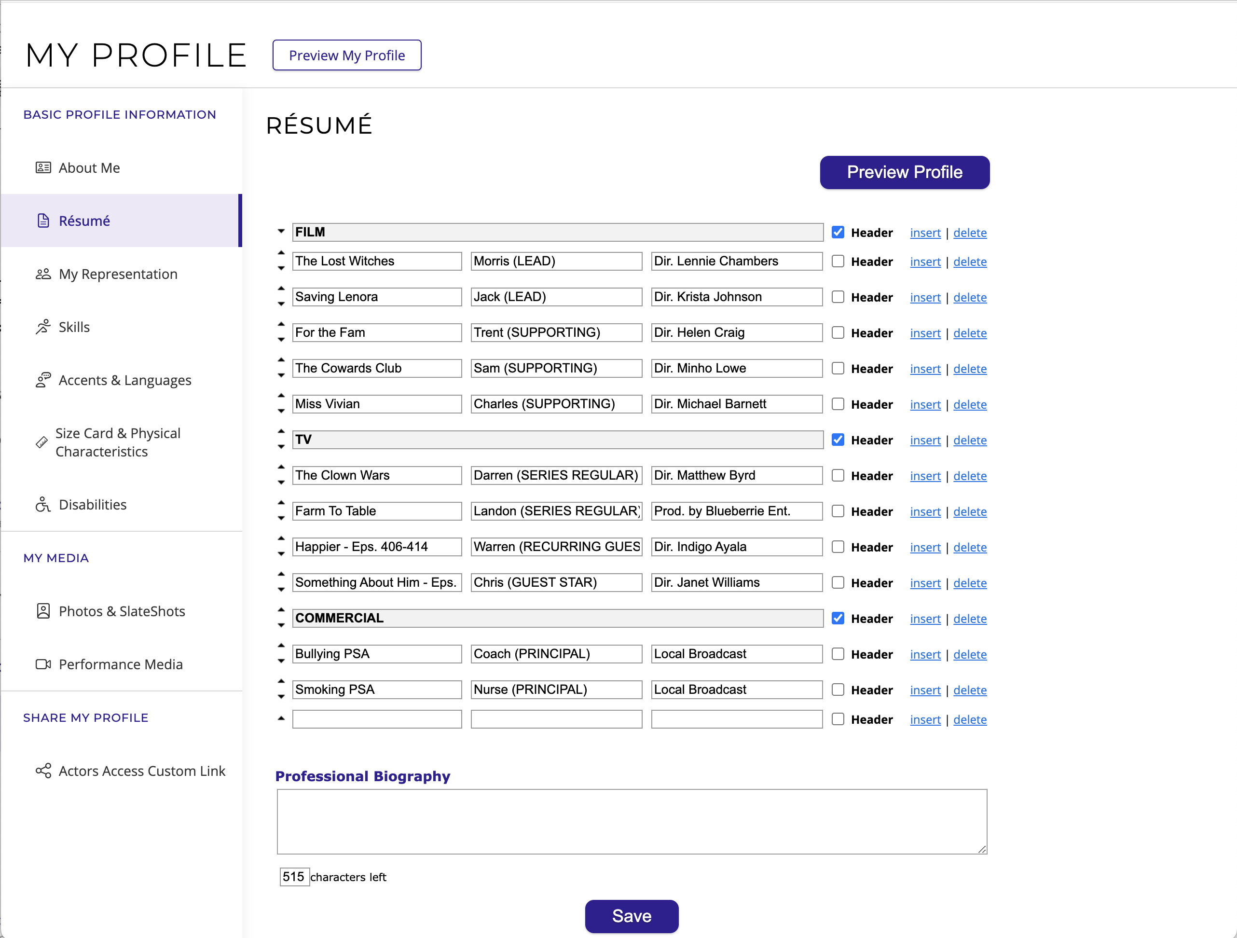Click the Professional Biography text area
Viewport: 1237px width, 938px height.
click(x=632, y=821)
